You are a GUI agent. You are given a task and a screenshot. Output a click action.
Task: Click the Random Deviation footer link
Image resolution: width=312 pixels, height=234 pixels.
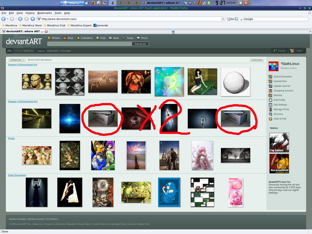[x=17, y=219]
